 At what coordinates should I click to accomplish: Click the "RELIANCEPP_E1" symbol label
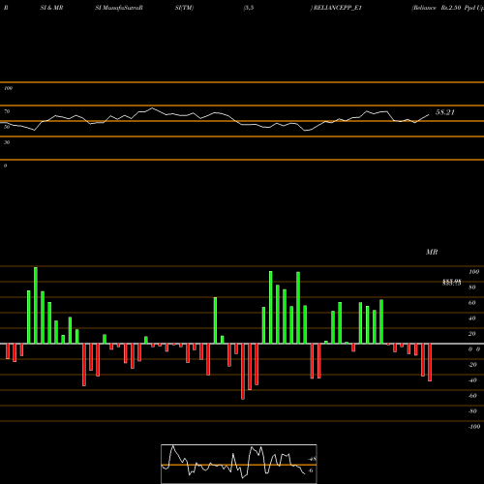point(337,8)
